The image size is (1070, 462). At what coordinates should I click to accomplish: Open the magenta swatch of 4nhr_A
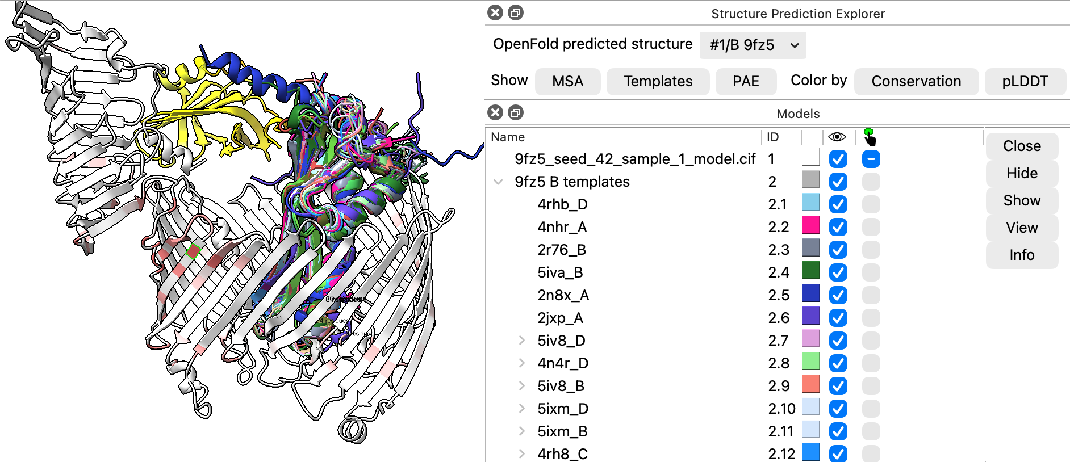[x=810, y=225]
